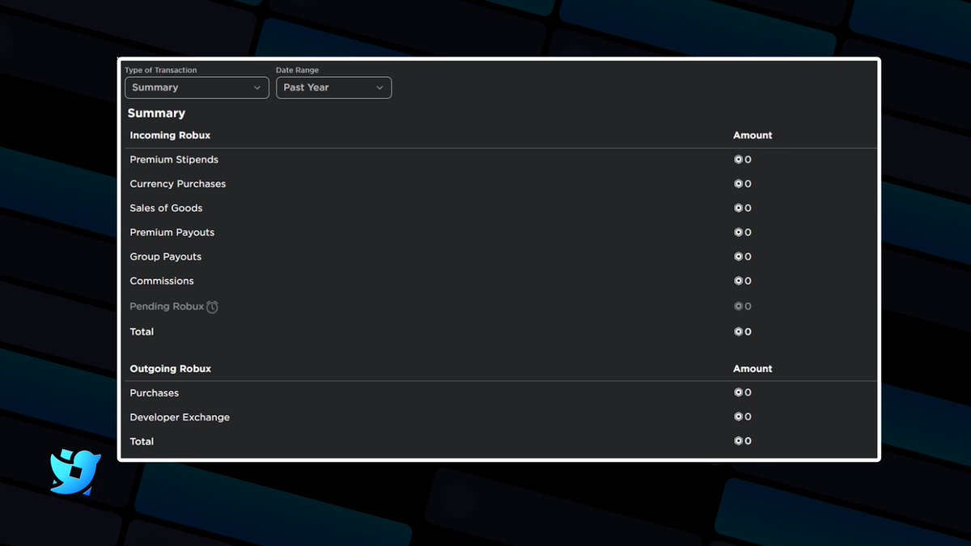Select the Developer Exchange label

pos(180,417)
